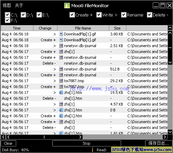Click the 0 B size cell
173x153 pixels.
pyautogui.click(x=113, y=110)
